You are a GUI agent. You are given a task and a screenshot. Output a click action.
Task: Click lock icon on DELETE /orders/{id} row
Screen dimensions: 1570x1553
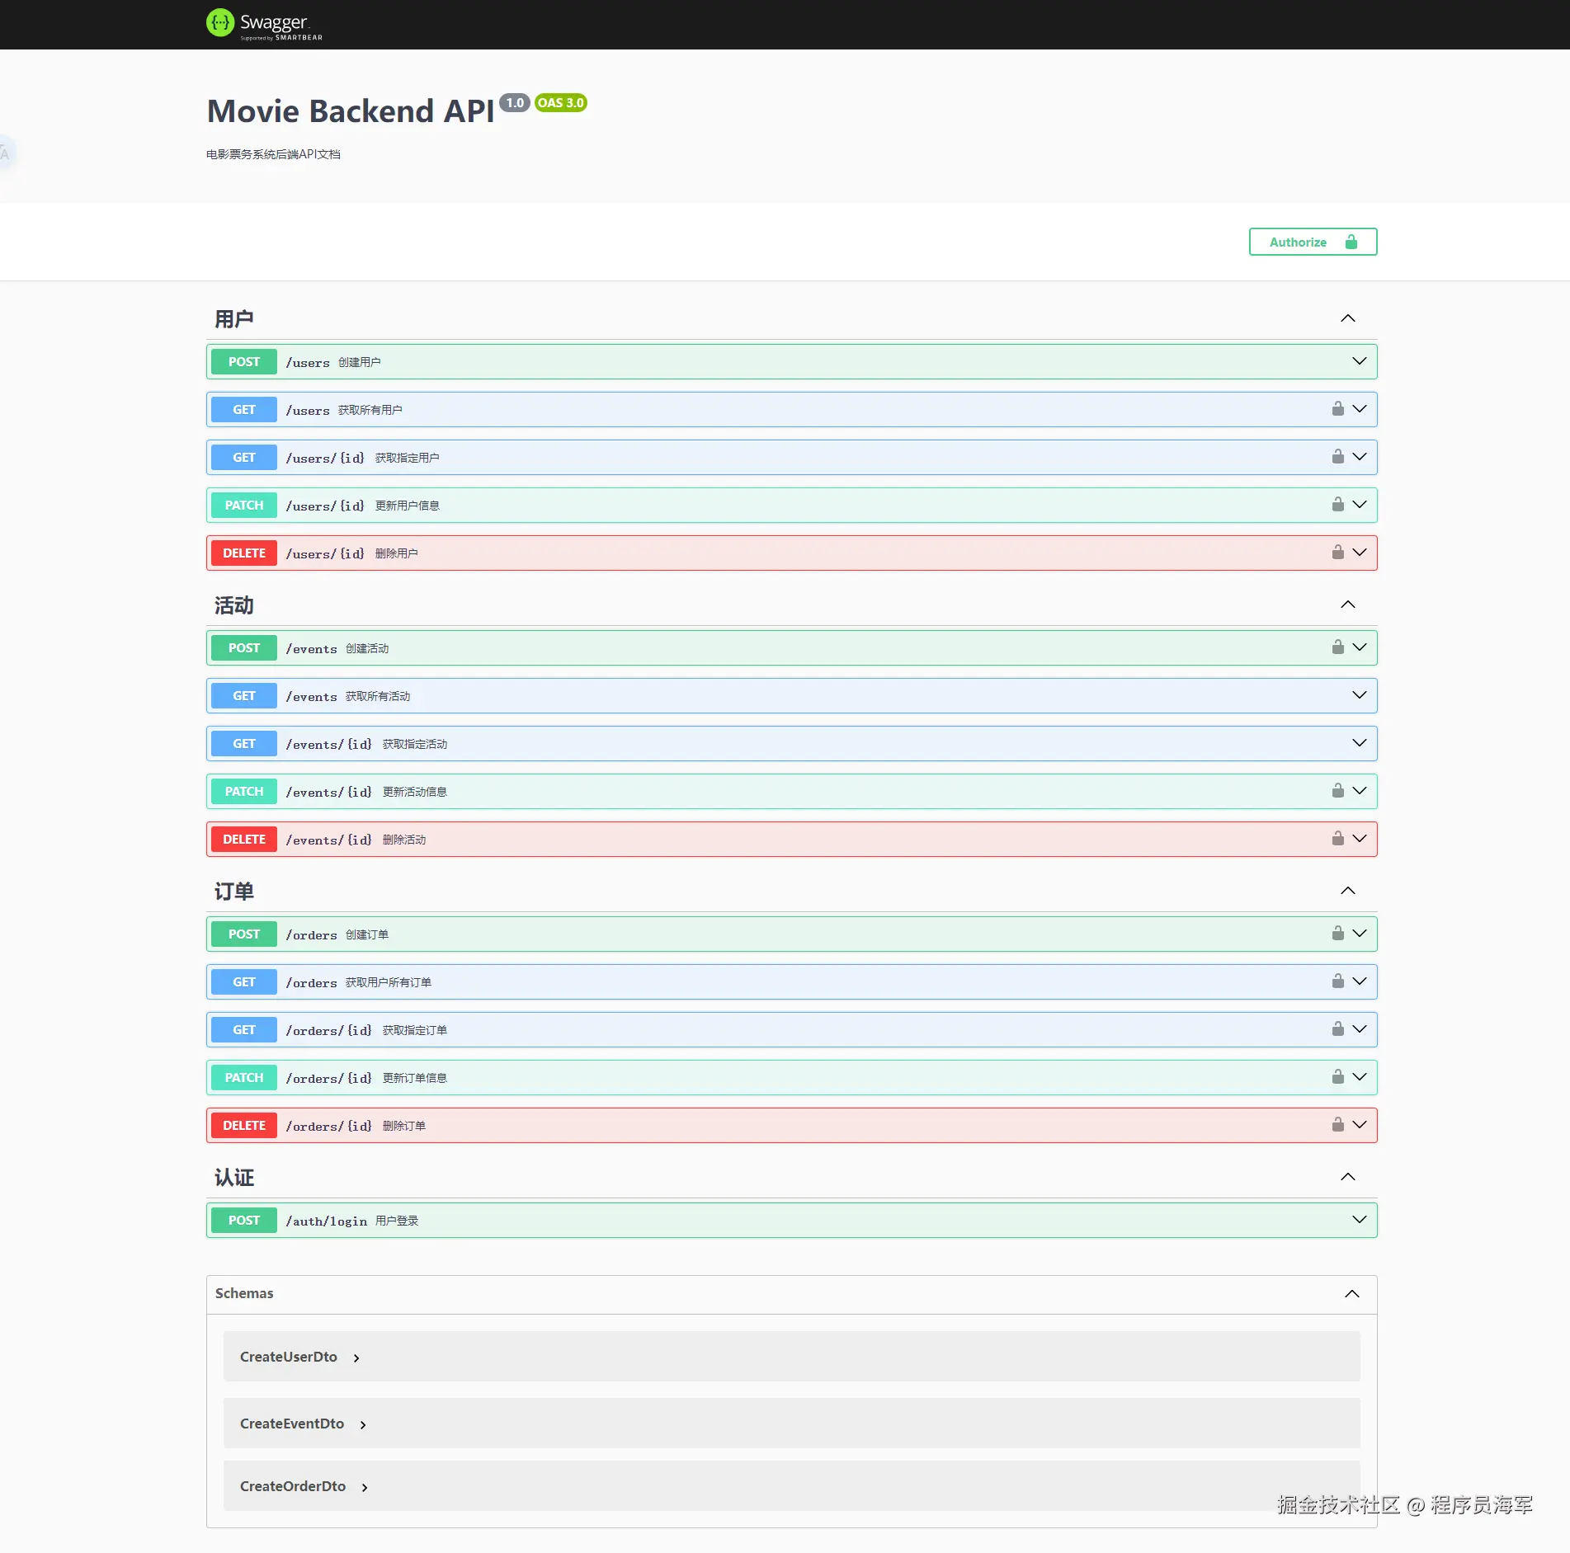pyautogui.click(x=1337, y=1125)
